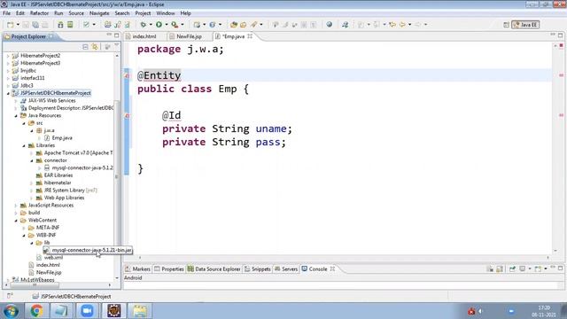This screenshot has height=319, width=567.
Task: Collapse the Java Resources node
Action: click(x=16, y=116)
